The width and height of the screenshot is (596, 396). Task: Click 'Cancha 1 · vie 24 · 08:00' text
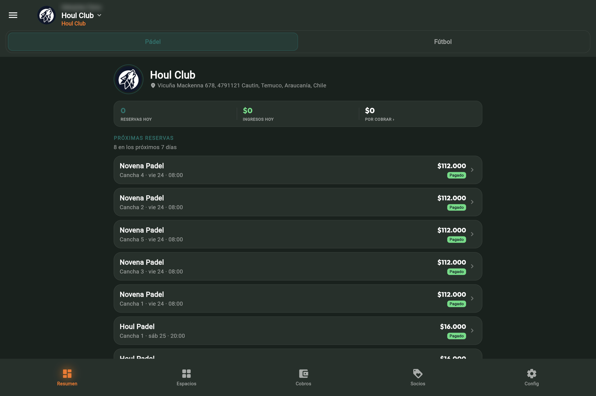[x=151, y=304]
